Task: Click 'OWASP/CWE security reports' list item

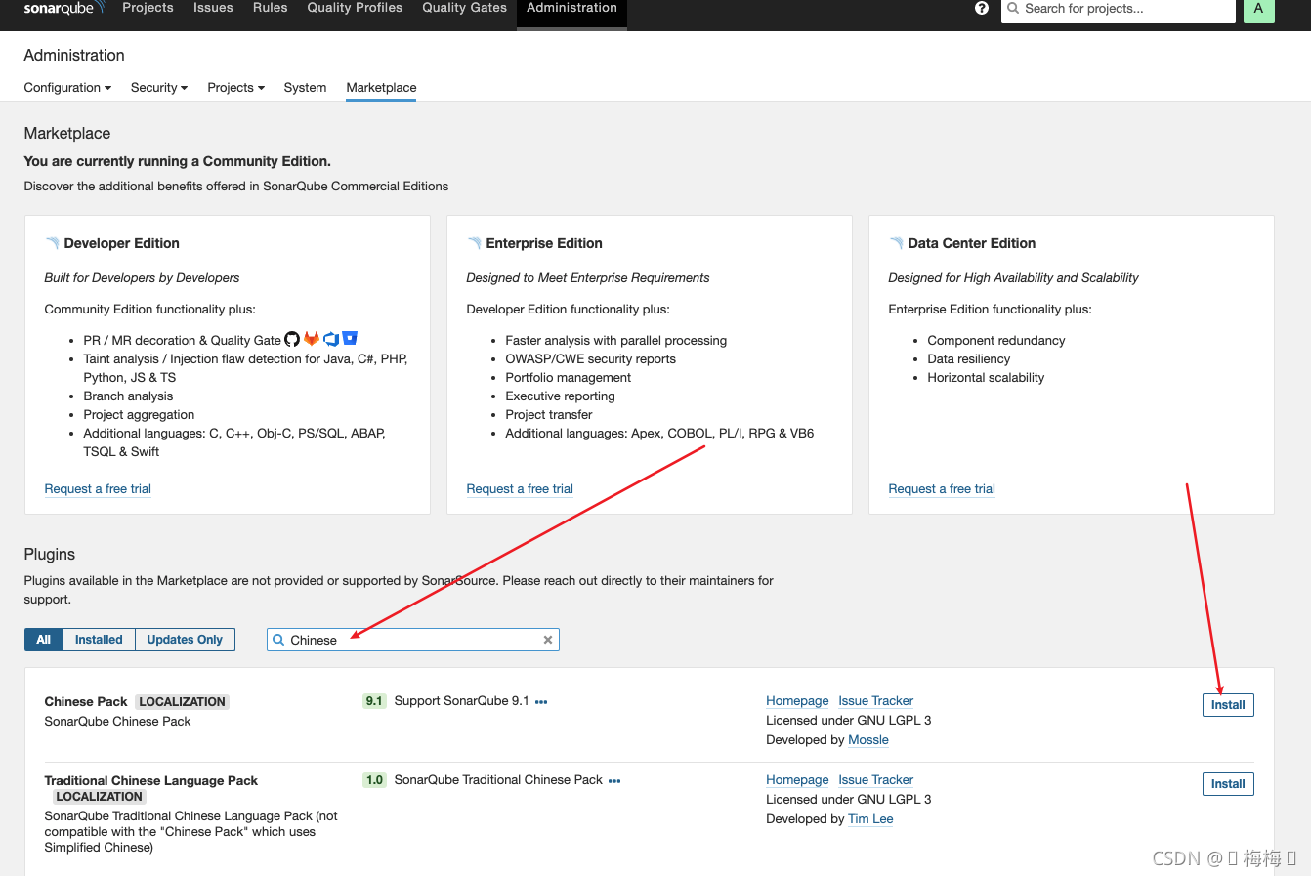Action: pyautogui.click(x=590, y=359)
